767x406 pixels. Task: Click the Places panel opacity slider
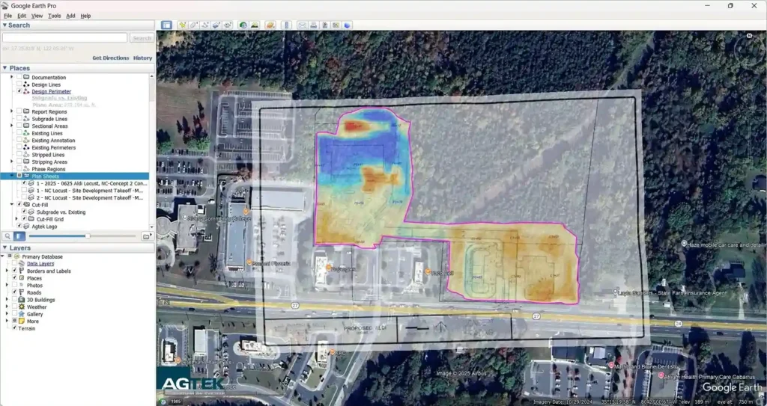pos(88,236)
